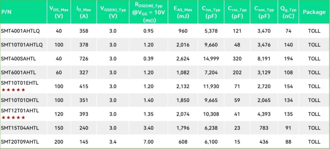Click the red stars below SMT12T01AHTL
The height and width of the screenshot is (149, 330).
[x=13, y=117]
